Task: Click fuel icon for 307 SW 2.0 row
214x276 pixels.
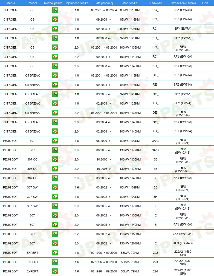Action: pyautogui.click(x=55, y=206)
